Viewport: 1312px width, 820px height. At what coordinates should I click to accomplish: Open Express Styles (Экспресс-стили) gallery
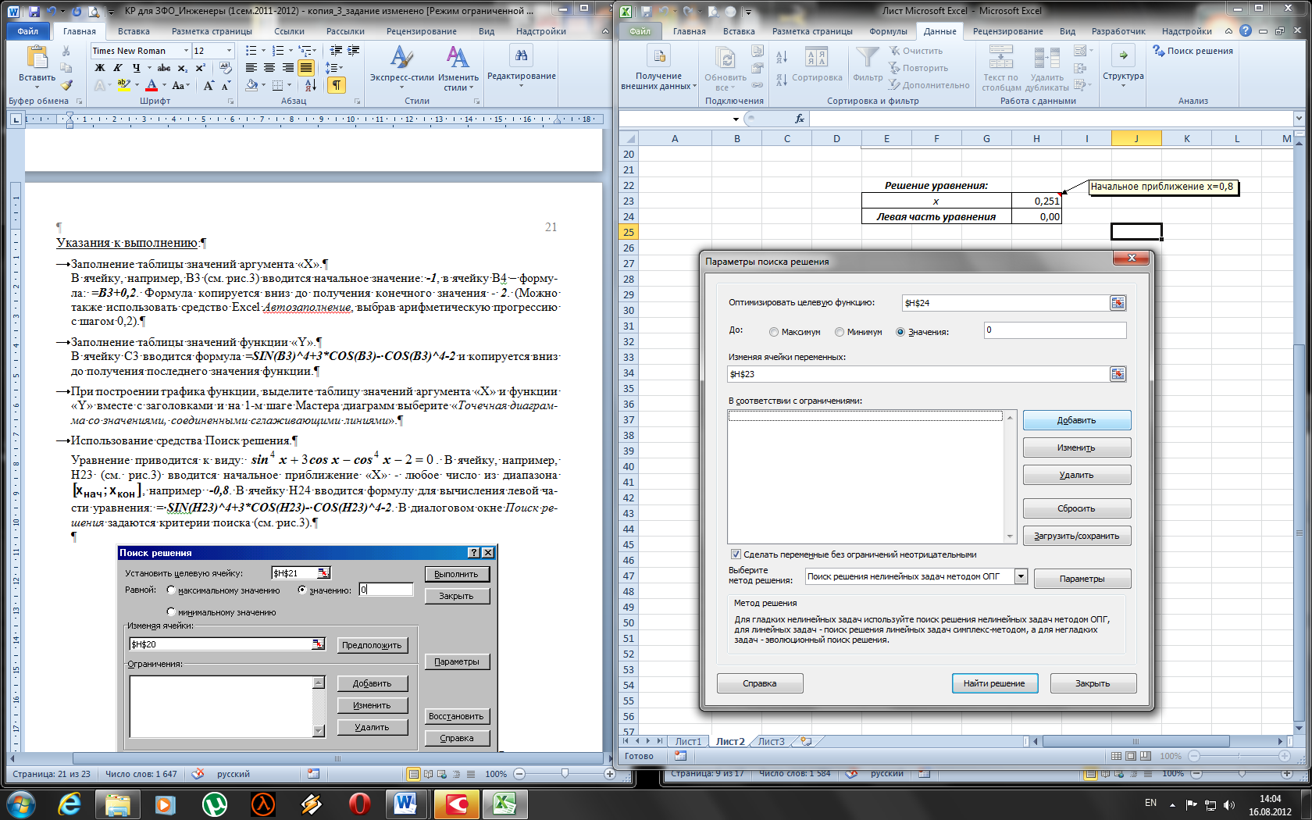(401, 67)
